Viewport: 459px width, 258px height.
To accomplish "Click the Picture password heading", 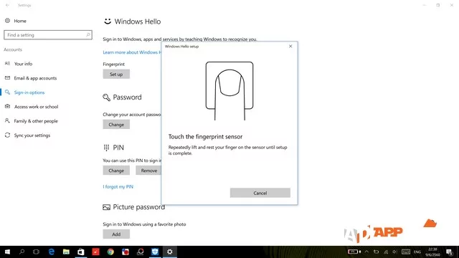I will pos(138,207).
